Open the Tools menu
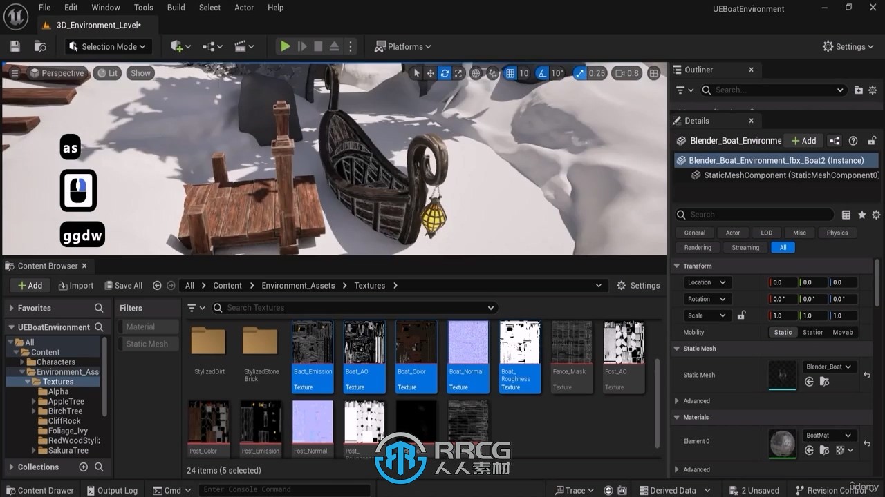The height and width of the screenshot is (497, 885). click(144, 8)
